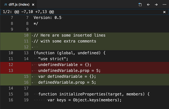Close the diff.js (Index) tab

33,5
